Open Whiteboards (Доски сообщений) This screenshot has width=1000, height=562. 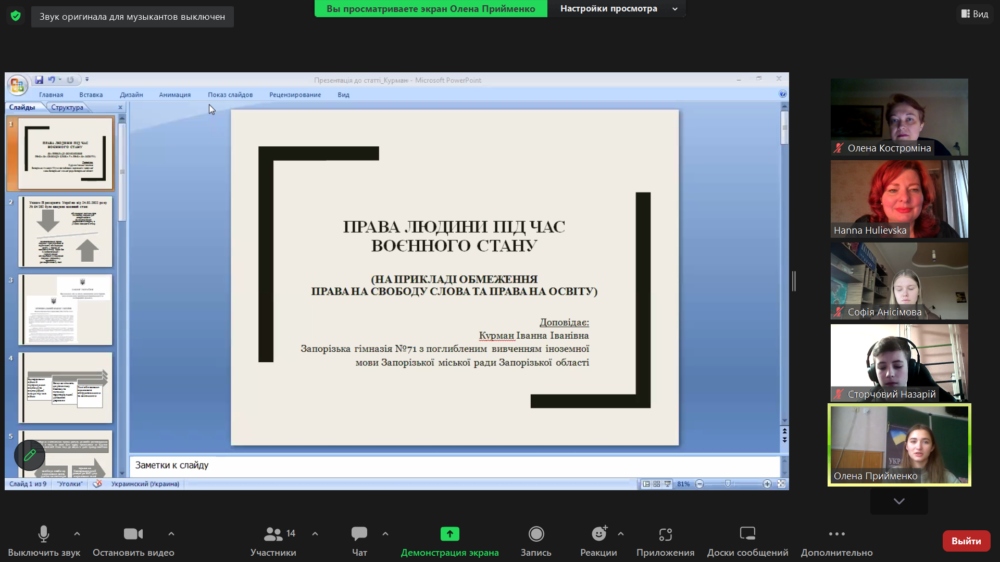click(747, 541)
